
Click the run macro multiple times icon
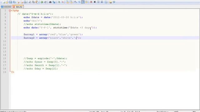(102, 2)
